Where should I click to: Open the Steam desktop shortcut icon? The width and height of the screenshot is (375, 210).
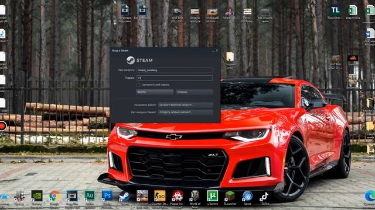(x=125, y=196)
